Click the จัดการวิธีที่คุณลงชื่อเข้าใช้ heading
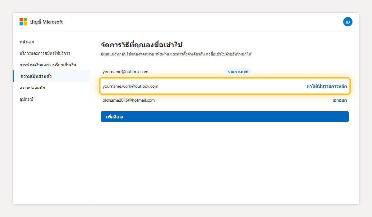Image resolution: width=372 pixels, height=217 pixels. (141, 45)
